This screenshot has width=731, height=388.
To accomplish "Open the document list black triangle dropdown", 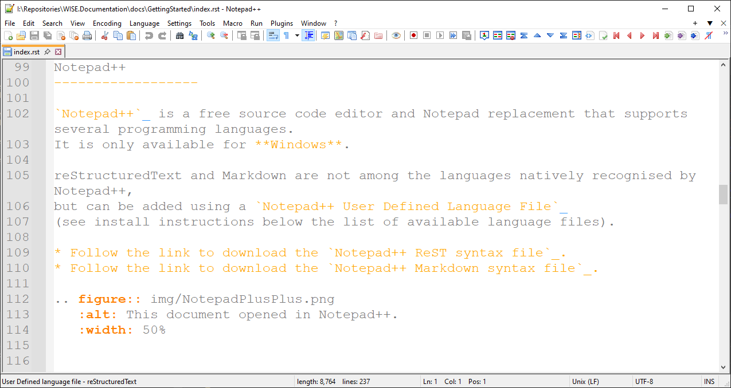I will click(x=710, y=23).
